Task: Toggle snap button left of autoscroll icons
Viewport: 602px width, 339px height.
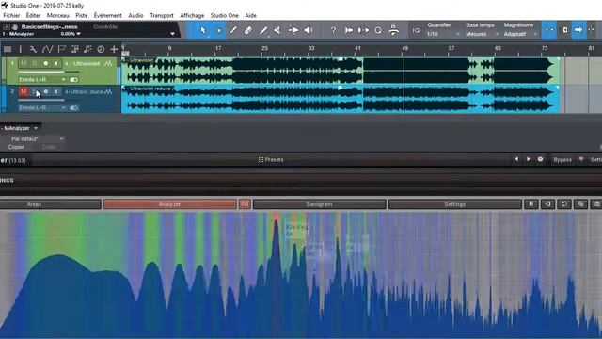Action: [x=549, y=30]
